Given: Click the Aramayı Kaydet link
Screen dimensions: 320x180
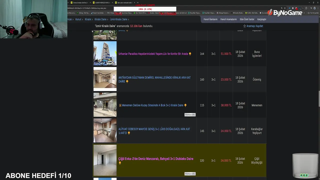Looking at the screenshot, I should 255,26.
